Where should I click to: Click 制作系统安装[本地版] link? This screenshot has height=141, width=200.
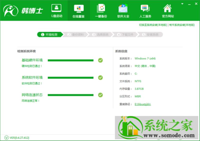(182, 25)
